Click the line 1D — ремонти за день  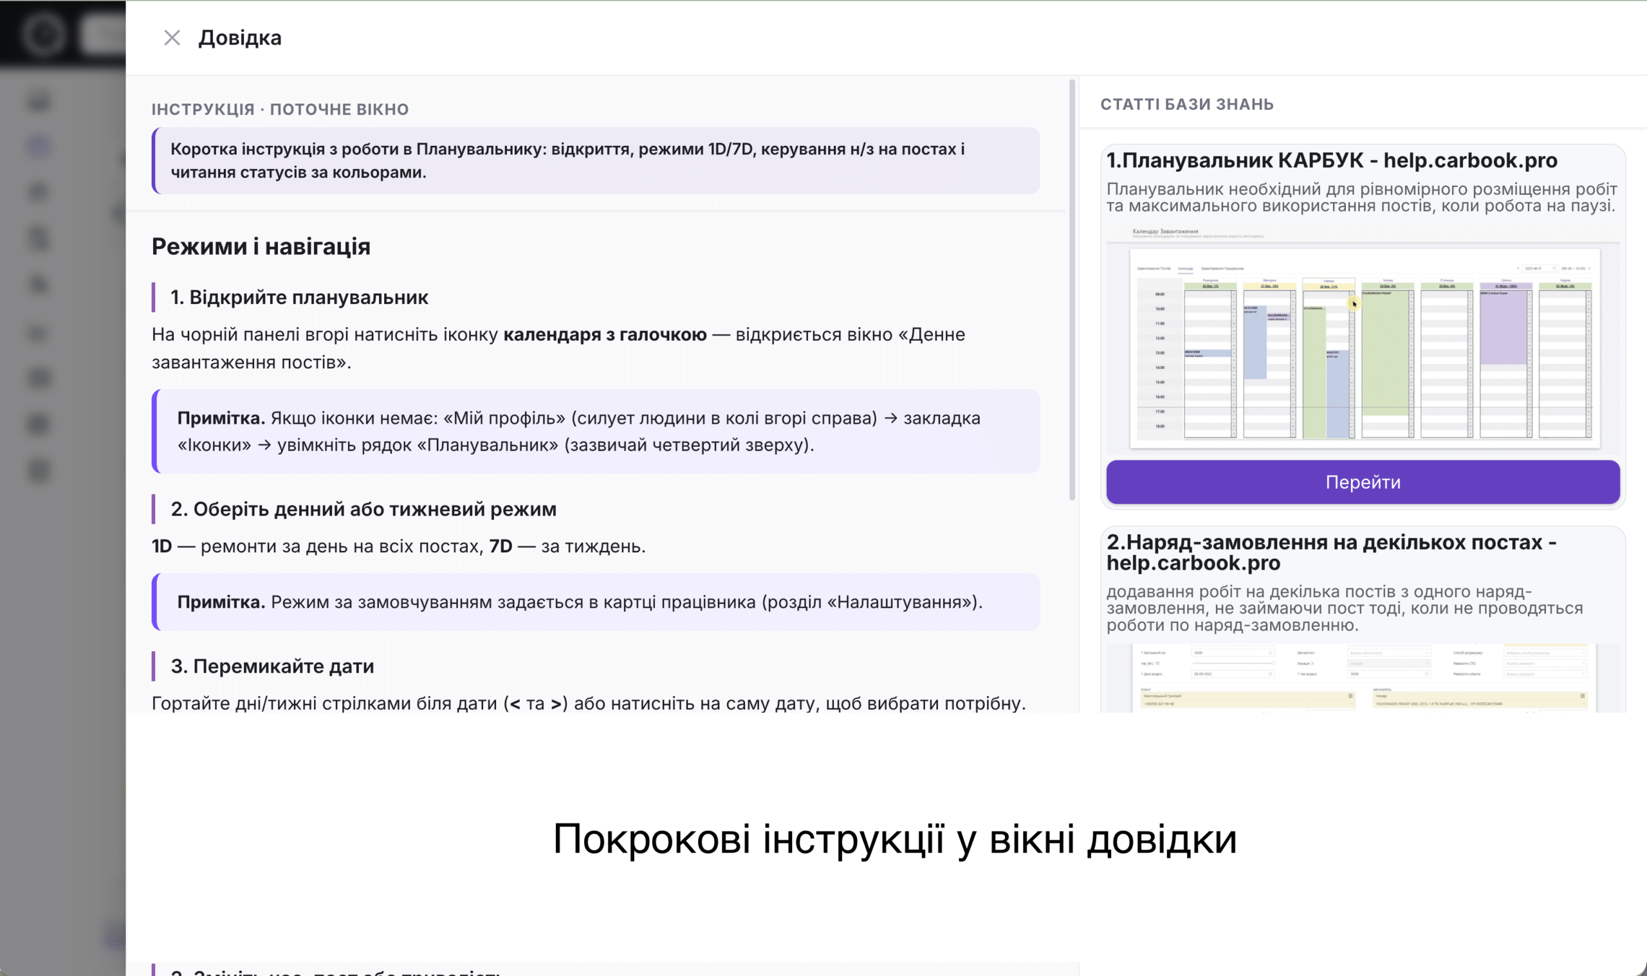point(399,546)
